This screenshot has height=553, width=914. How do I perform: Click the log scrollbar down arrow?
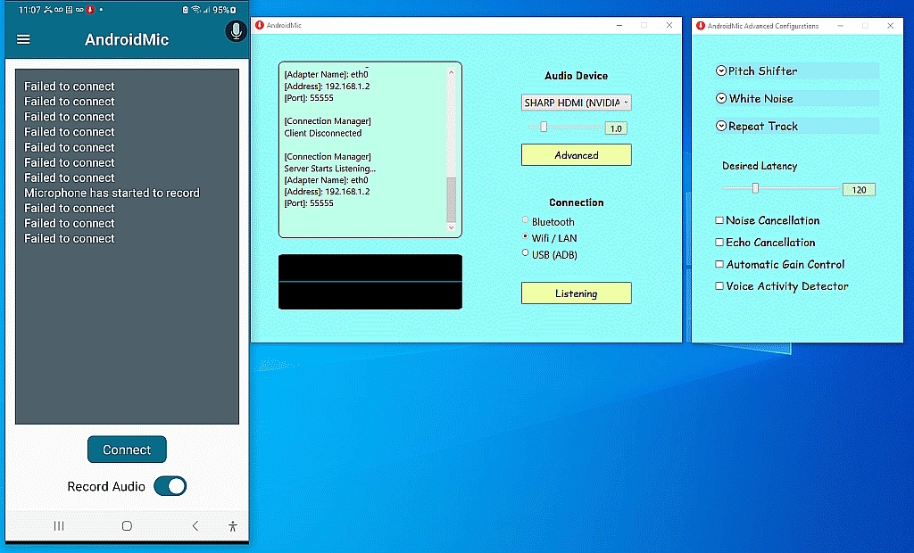[x=451, y=227]
